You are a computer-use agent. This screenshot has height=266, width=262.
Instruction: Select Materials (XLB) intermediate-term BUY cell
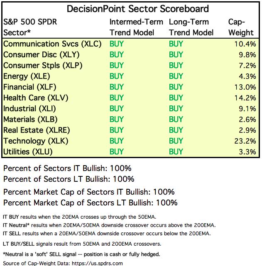[x=116, y=119]
